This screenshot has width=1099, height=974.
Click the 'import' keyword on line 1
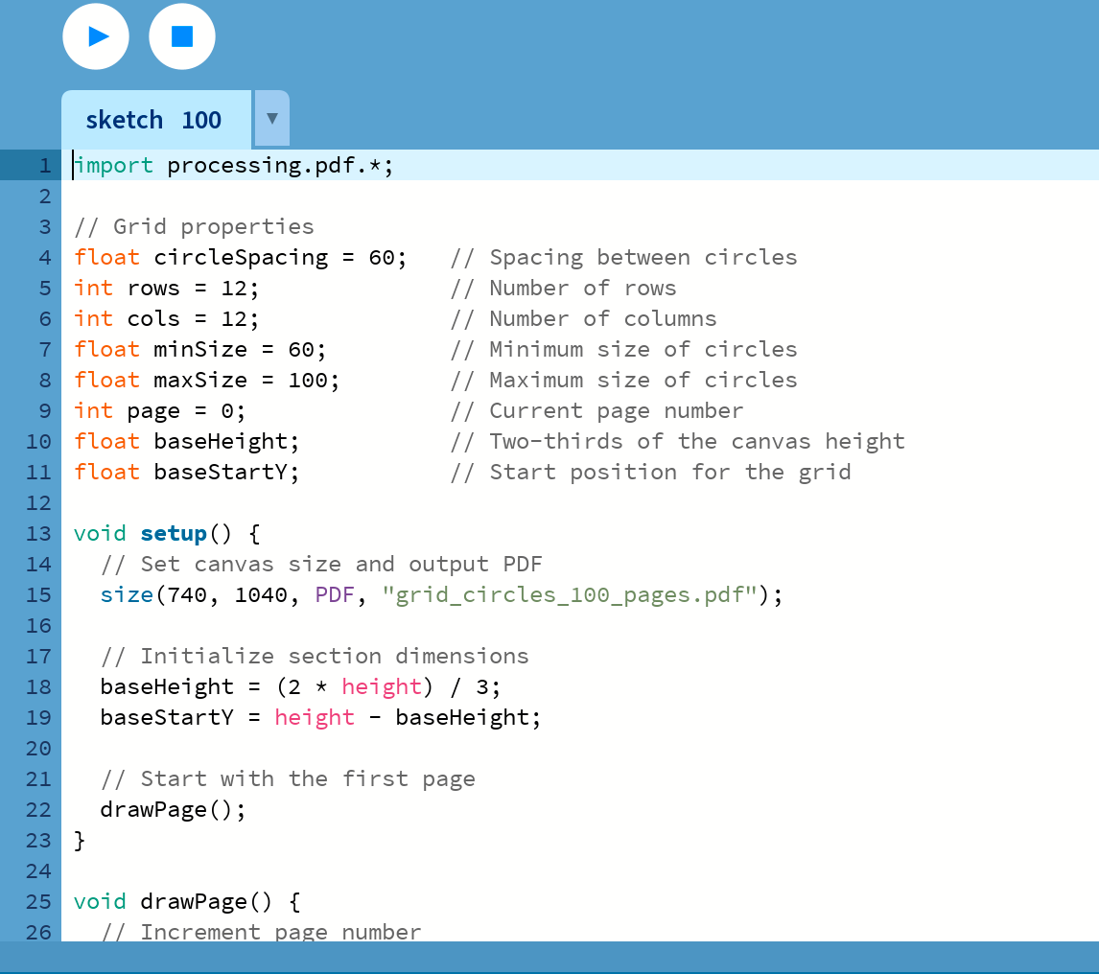[113, 166]
